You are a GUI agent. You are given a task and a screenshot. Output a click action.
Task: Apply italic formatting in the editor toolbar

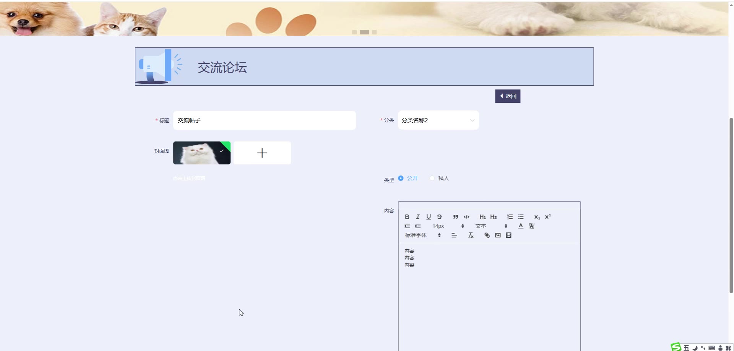pos(418,217)
